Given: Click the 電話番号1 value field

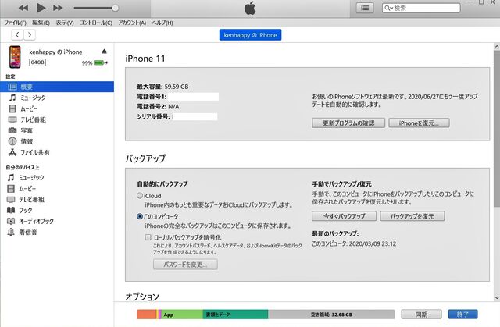Looking at the screenshot, I should [x=193, y=97].
